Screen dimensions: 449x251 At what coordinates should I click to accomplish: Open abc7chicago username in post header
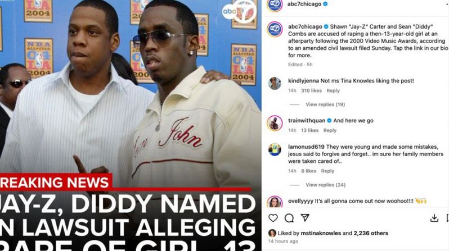[304, 4]
